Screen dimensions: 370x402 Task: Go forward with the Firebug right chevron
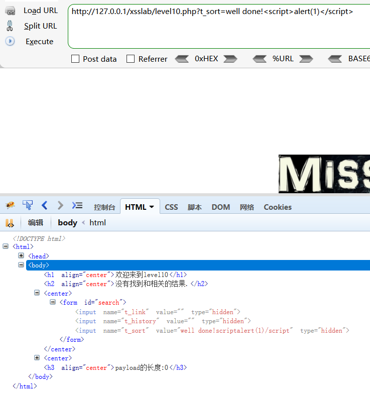click(x=60, y=205)
